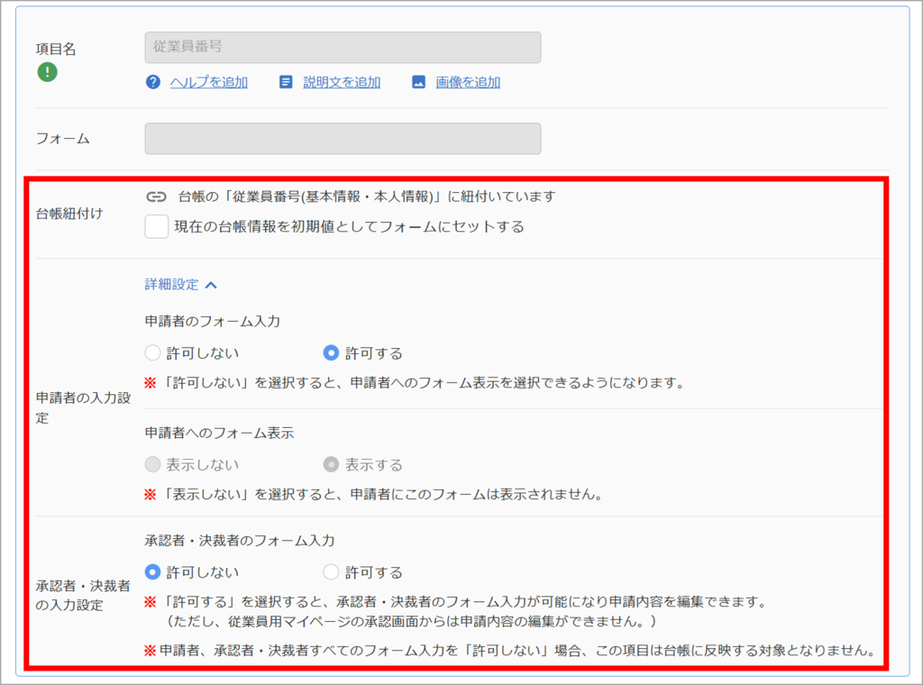This screenshot has width=923, height=685.
Task: Click the 台帳の「従業員番号(基本情報・本人情報)」linked text
Action: click(367, 196)
